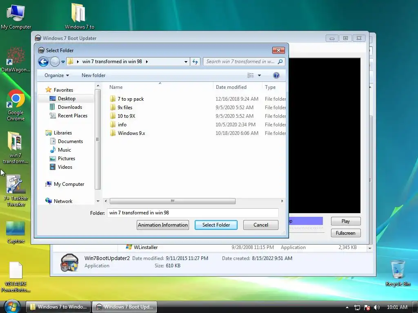
Task: Click navigation pane scroll down arrow
Action: click(x=98, y=201)
